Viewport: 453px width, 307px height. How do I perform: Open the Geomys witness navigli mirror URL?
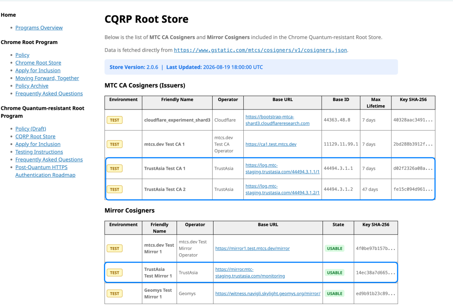[268, 294]
